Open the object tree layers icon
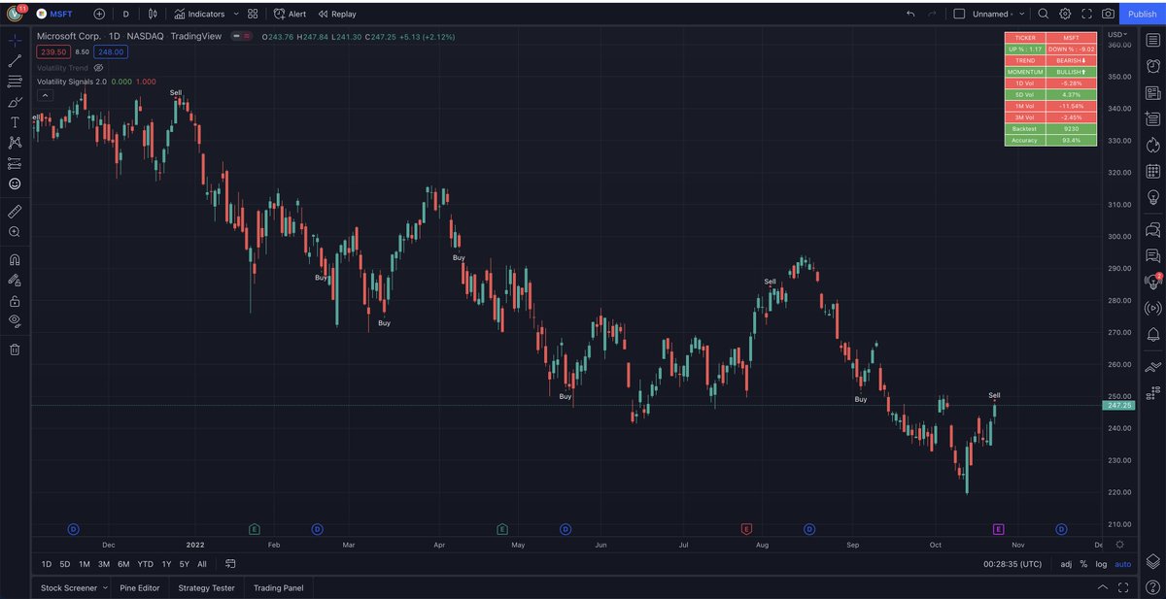 pos(1153,561)
